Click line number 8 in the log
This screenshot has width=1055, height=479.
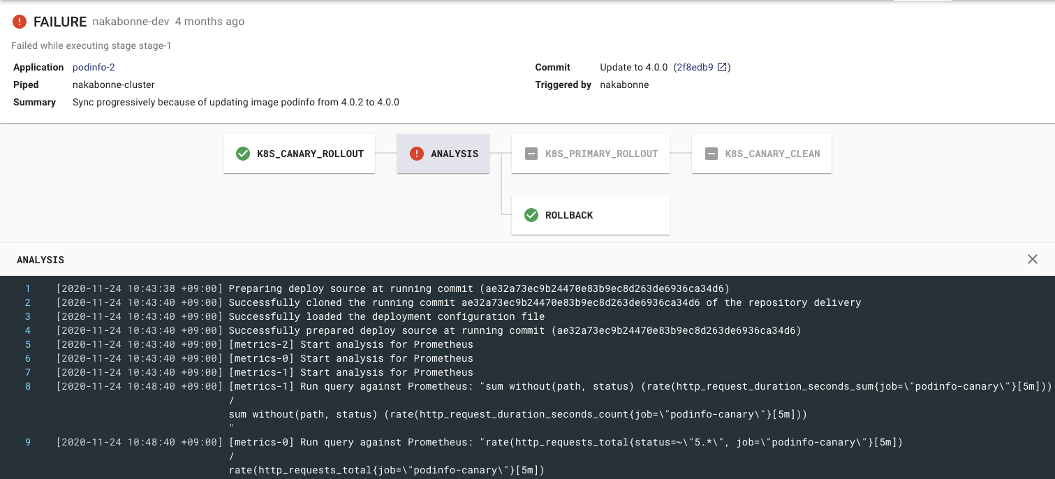[x=28, y=386]
